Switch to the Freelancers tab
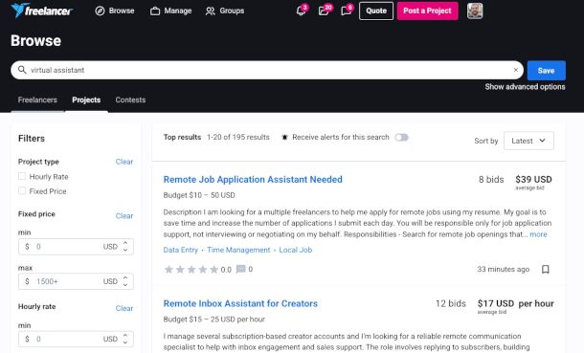Viewport: 584px width, 353px height. [x=37, y=99]
